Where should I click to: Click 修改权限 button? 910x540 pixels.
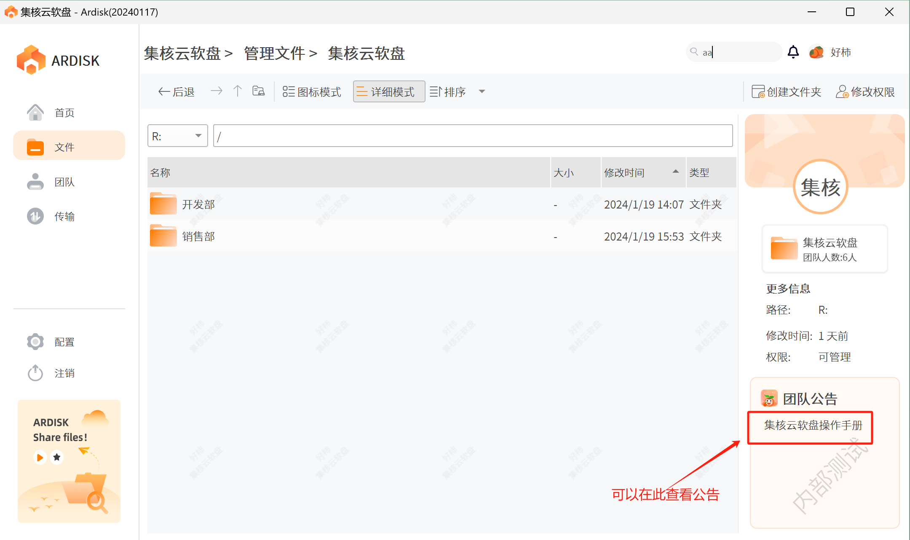(865, 92)
